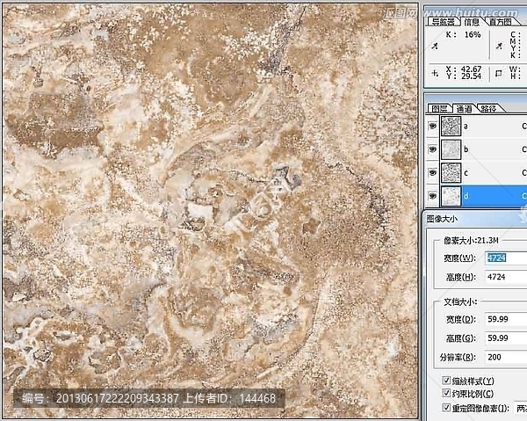Screen dimensions: 527x421
Task: Hide channel a with its eye icon
Action: coord(432,126)
